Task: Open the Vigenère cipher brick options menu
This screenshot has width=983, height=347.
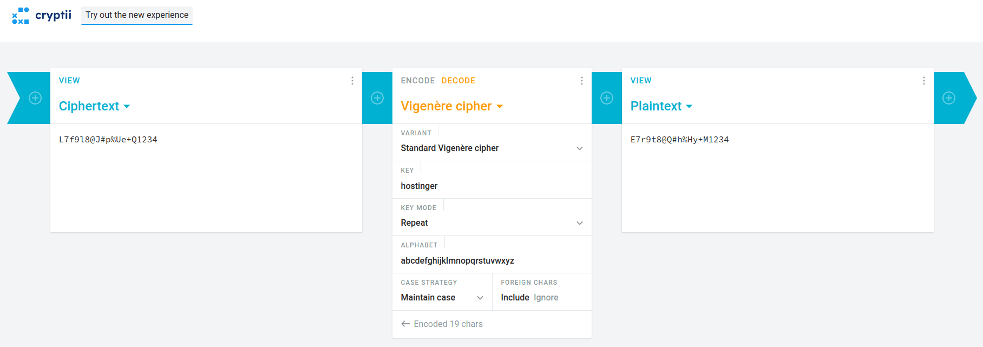Action: pyautogui.click(x=582, y=81)
